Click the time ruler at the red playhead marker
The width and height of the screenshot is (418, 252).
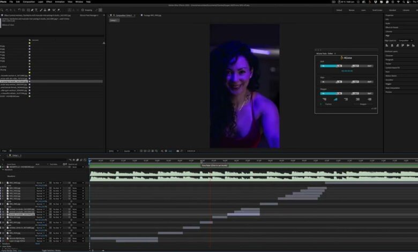(x=210, y=161)
